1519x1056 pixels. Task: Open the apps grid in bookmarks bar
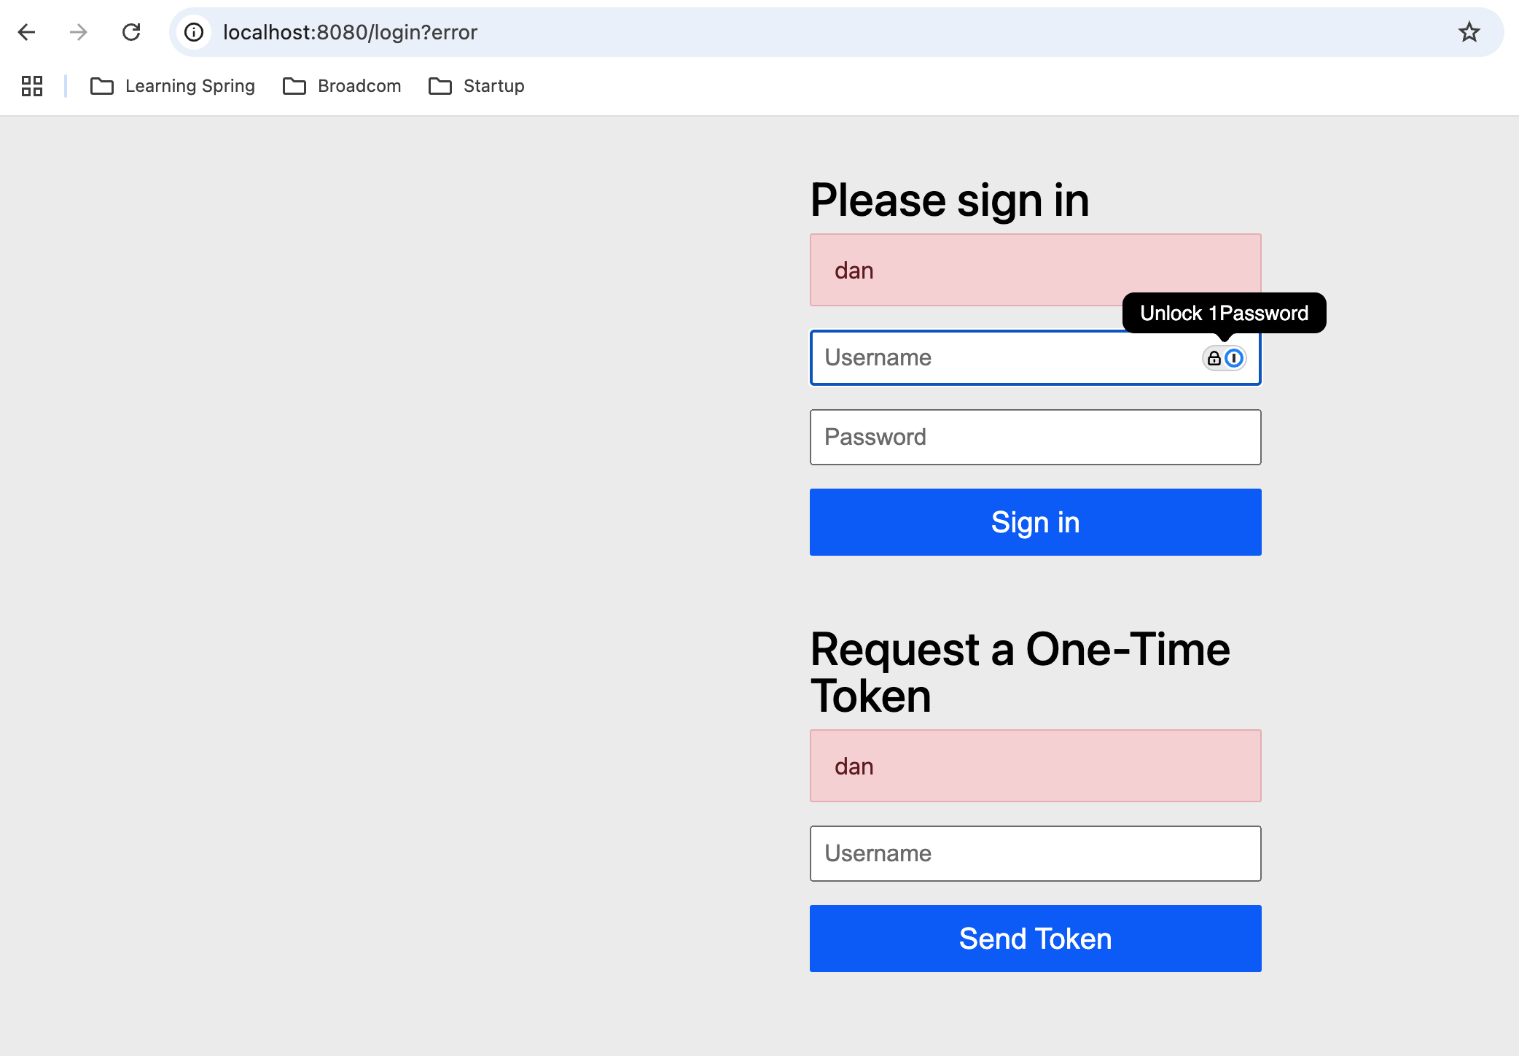coord(32,86)
